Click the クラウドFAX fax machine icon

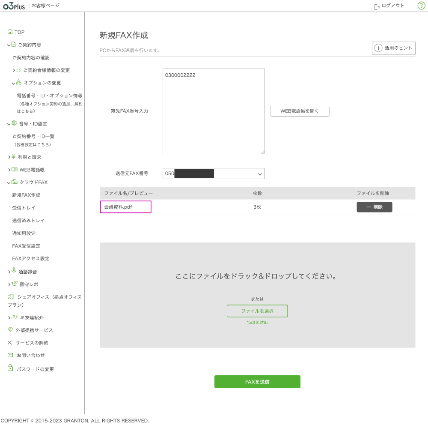point(15,182)
